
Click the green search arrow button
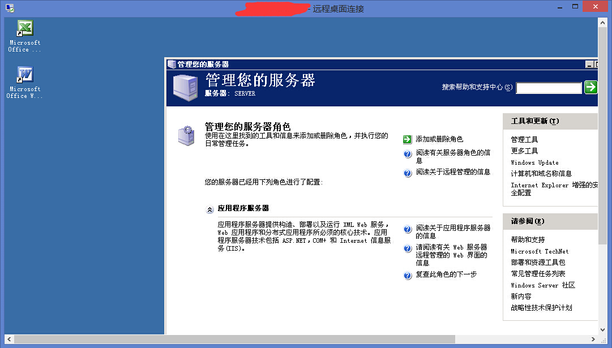pos(590,87)
